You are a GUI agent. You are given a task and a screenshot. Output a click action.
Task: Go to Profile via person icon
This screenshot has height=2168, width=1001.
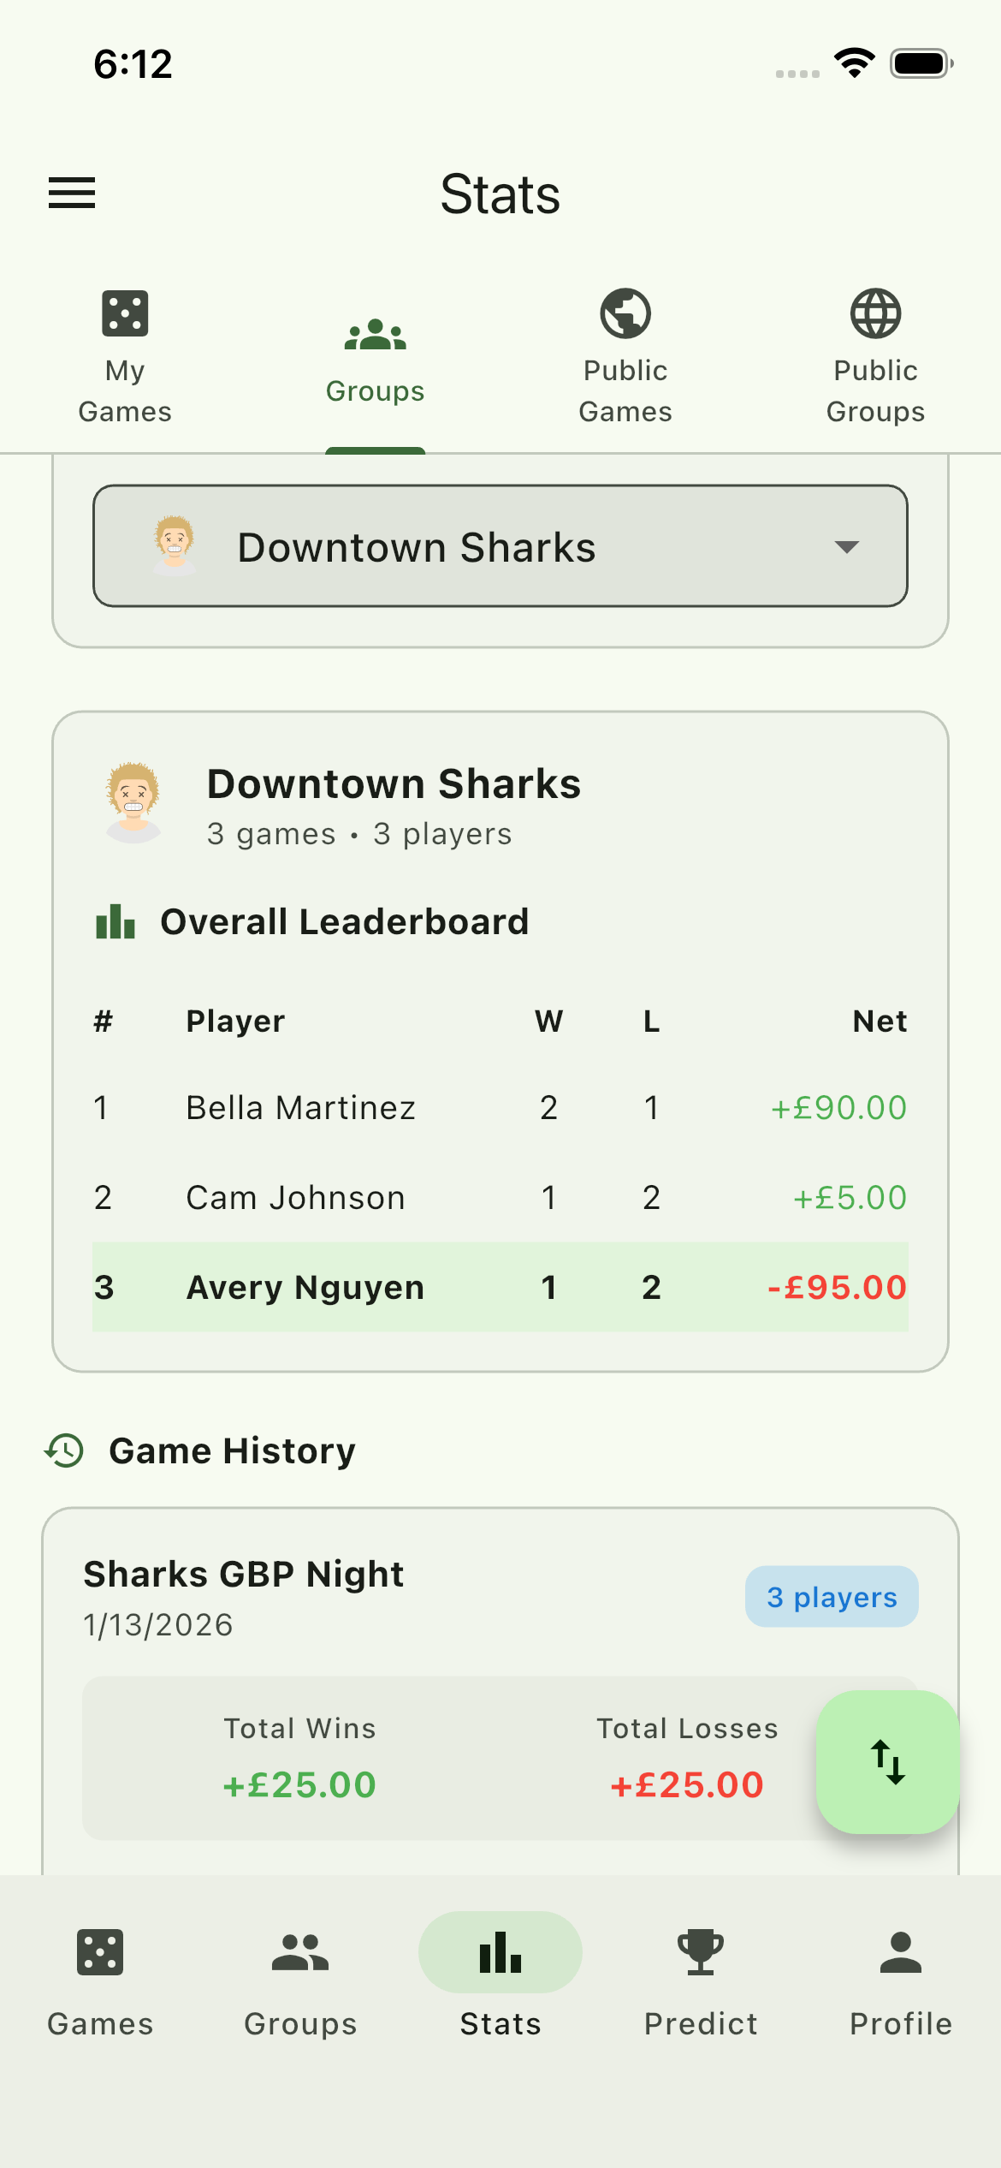tap(900, 1951)
